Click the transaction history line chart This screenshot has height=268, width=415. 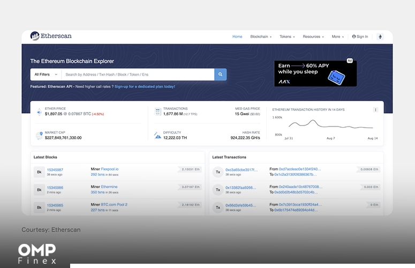coord(330,125)
